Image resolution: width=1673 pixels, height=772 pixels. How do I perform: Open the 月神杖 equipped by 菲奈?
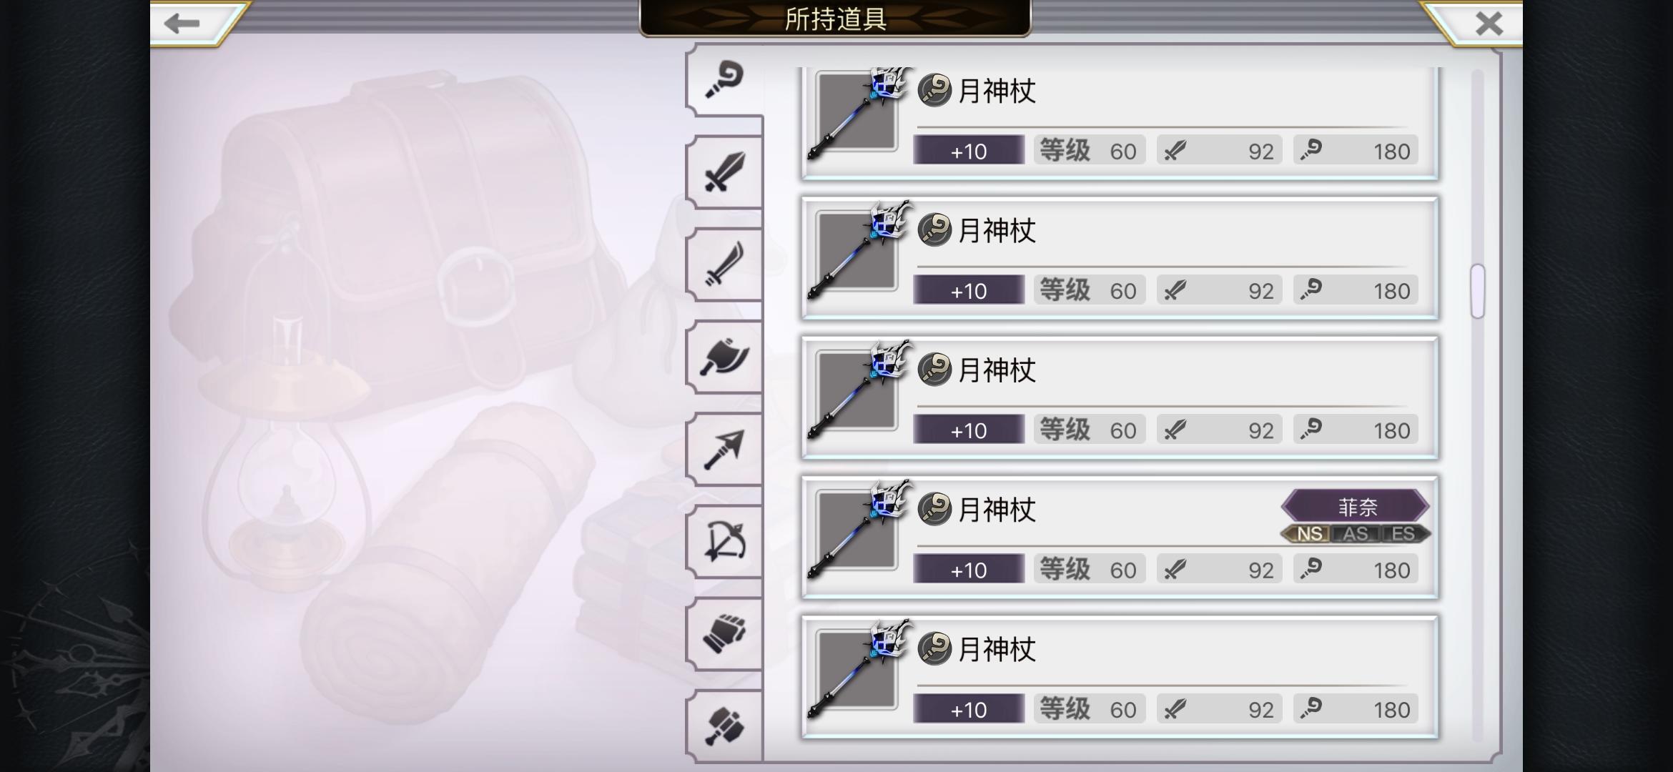click(x=1120, y=538)
